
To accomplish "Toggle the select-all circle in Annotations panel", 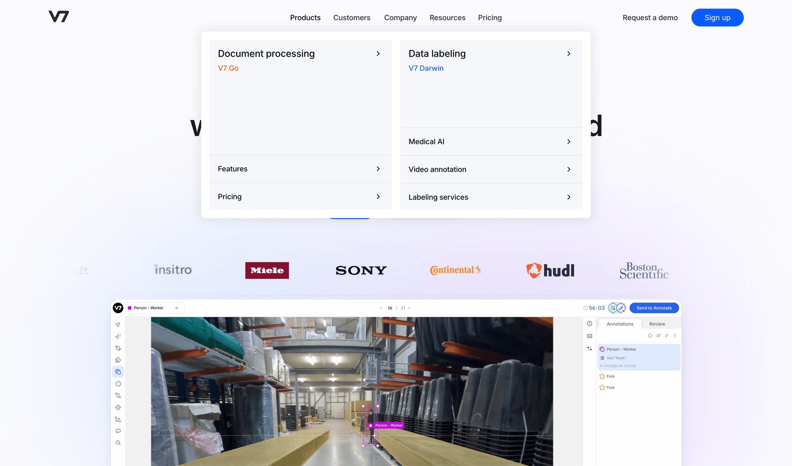I will pos(650,336).
